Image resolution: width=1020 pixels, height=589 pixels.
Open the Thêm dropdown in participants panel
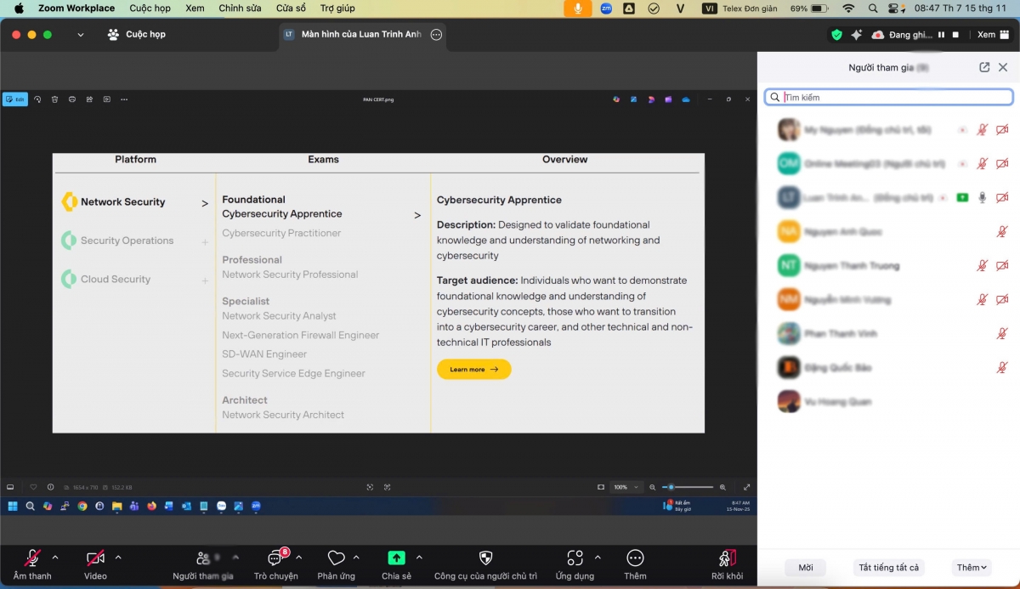(x=972, y=568)
